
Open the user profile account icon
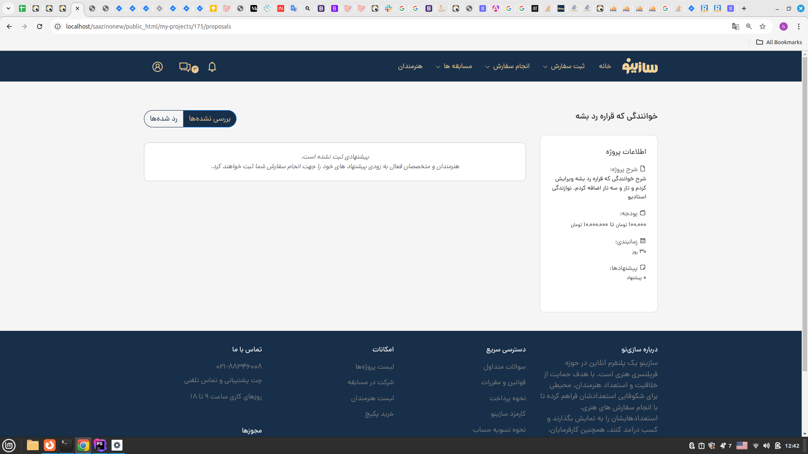[x=157, y=67]
